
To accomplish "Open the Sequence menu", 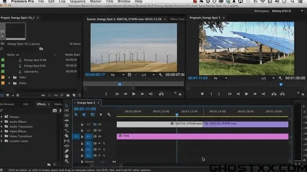I will [77, 1].
